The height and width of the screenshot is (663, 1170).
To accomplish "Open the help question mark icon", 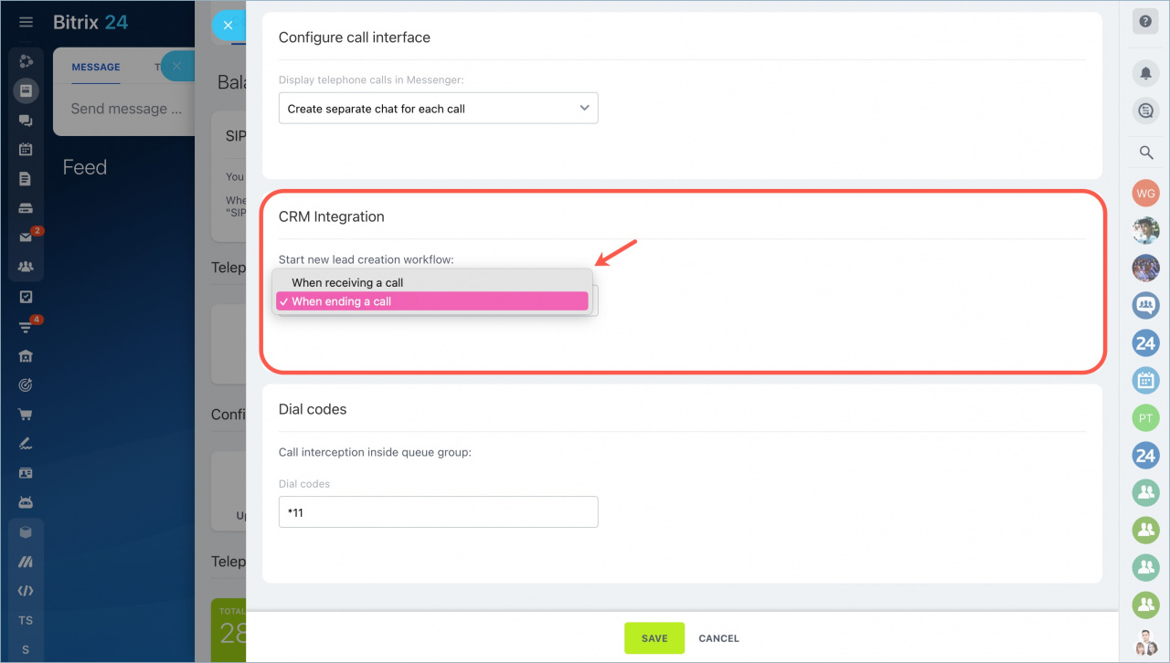I will [1145, 22].
